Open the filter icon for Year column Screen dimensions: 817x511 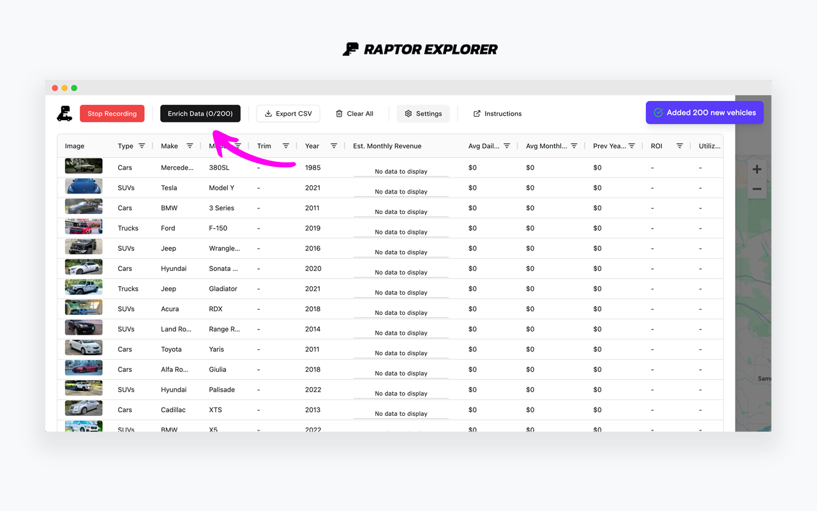[334, 146]
